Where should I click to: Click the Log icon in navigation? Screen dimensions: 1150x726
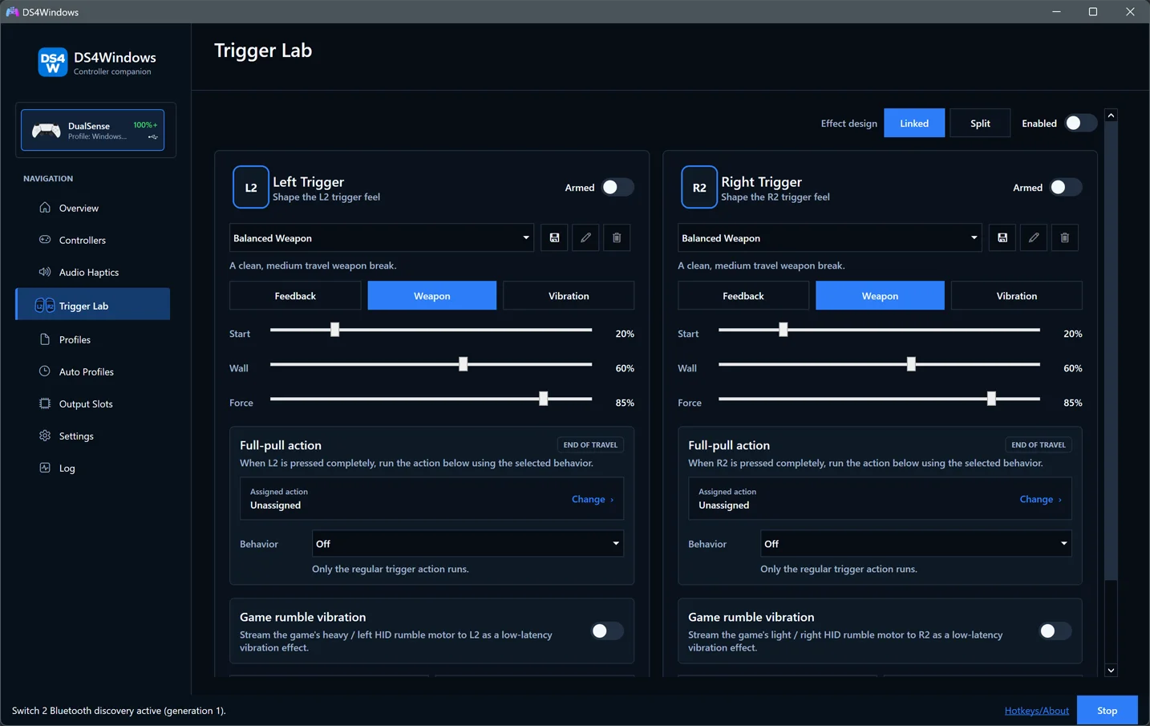click(x=45, y=468)
